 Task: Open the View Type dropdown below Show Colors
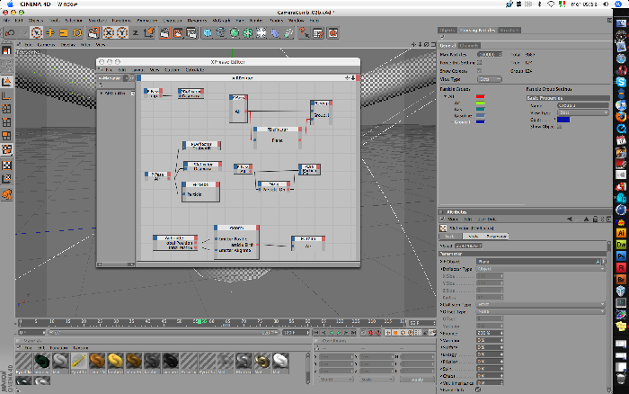[x=490, y=79]
